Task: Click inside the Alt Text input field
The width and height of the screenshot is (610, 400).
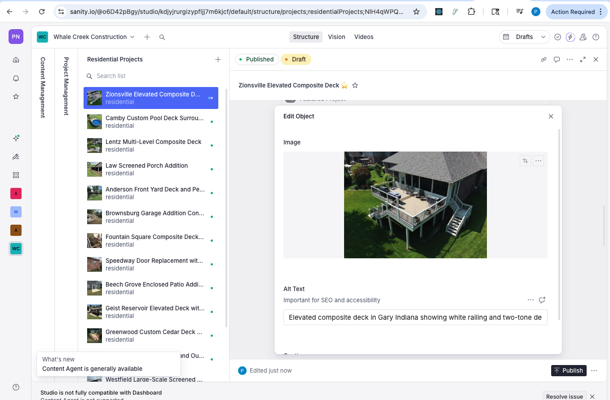Action: [415, 317]
